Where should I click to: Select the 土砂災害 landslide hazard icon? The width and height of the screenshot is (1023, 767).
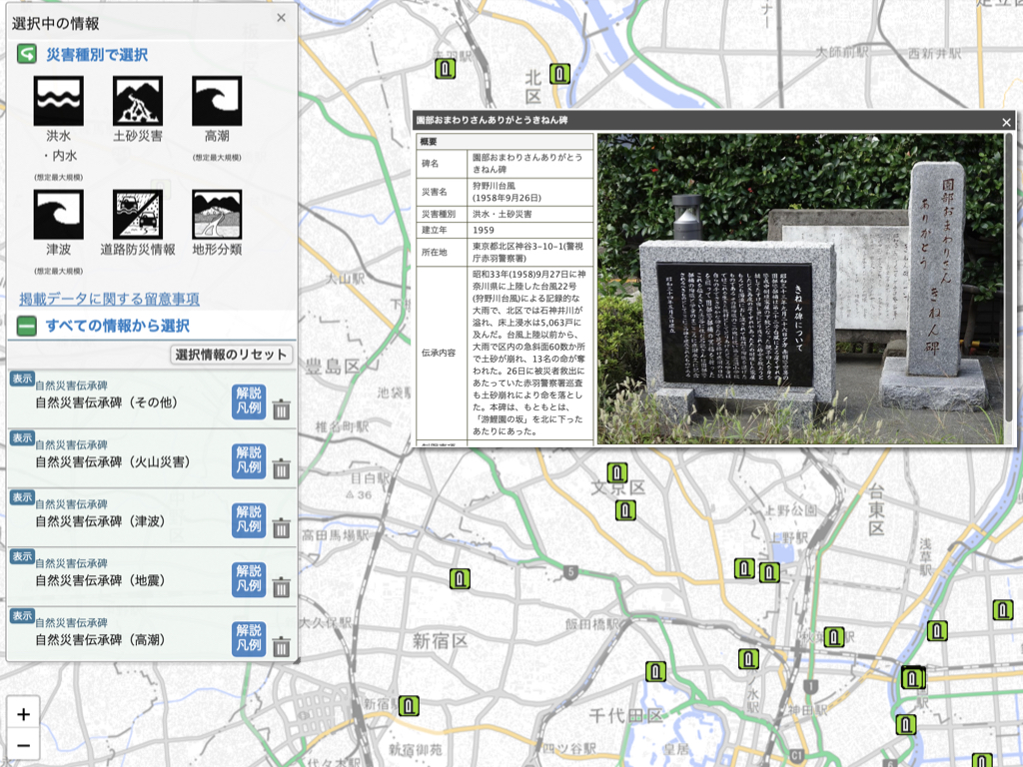[x=138, y=101]
